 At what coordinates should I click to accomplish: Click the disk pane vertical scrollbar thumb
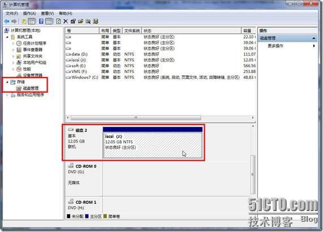(253, 174)
